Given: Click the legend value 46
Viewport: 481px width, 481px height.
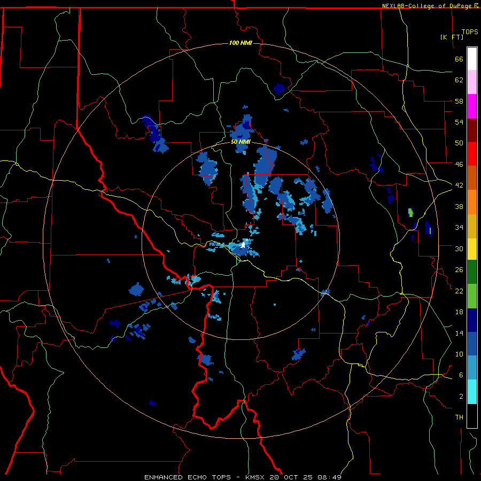Looking at the screenshot, I should [x=459, y=165].
